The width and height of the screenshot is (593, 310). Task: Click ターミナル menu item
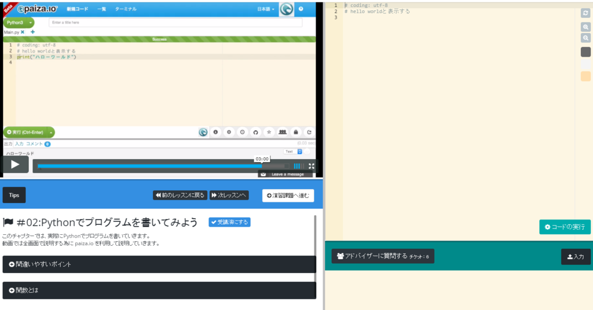[x=126, y=9]
